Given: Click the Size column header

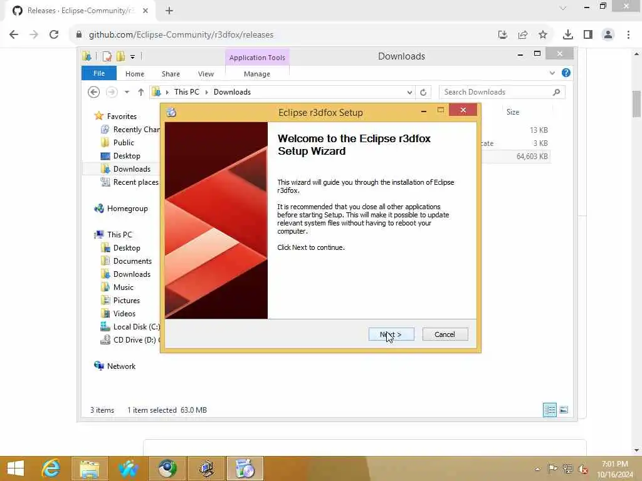Looking at the screenshot, I should [x=513, y=111].
